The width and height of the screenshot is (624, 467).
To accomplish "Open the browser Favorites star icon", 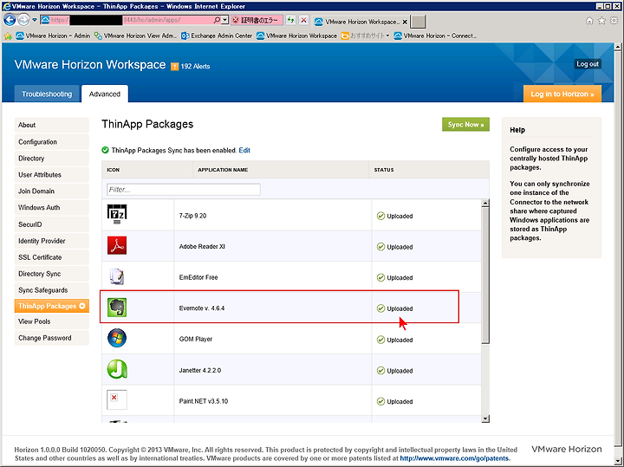I will (x=601, y=21).
